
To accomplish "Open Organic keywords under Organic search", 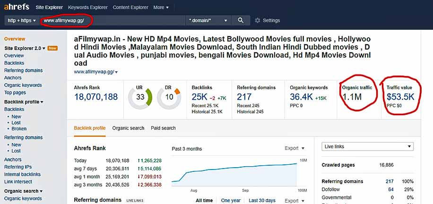I will [x=23, y=198].
